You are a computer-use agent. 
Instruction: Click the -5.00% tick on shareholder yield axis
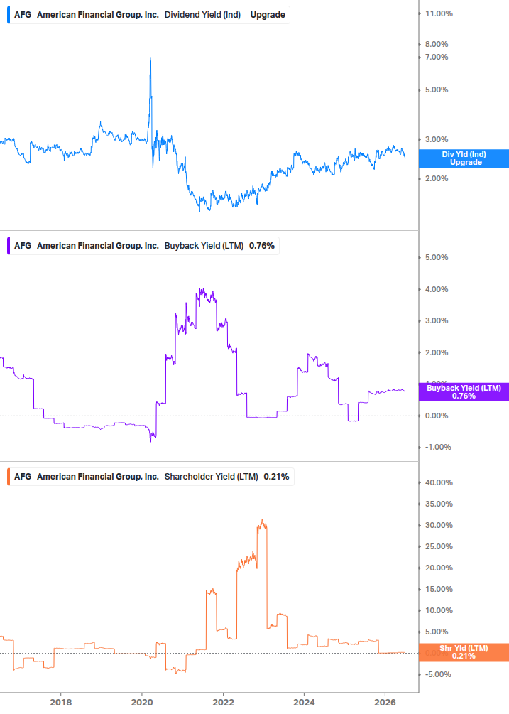438,674
